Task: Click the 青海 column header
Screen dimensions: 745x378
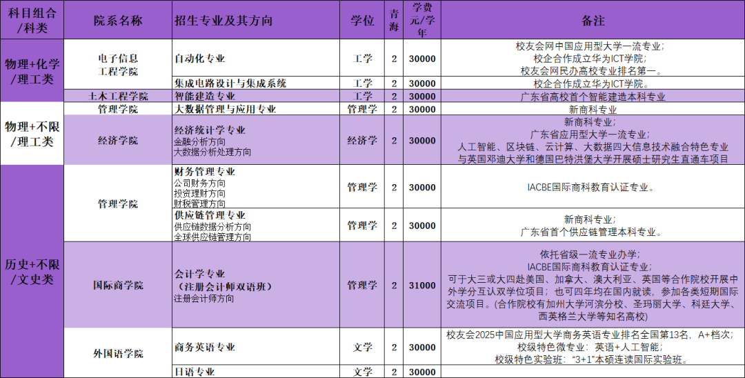Action: [x=394, y=20]
